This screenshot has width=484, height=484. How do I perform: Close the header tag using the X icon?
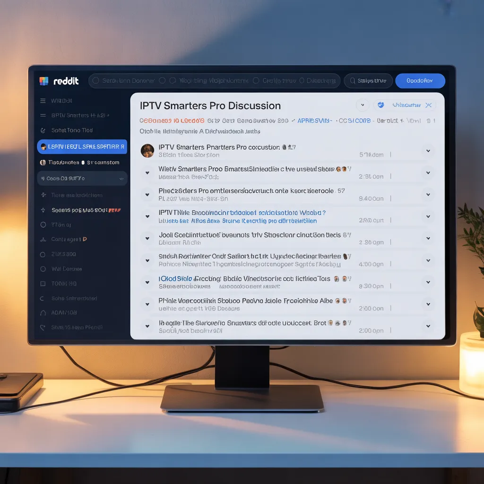428,105
